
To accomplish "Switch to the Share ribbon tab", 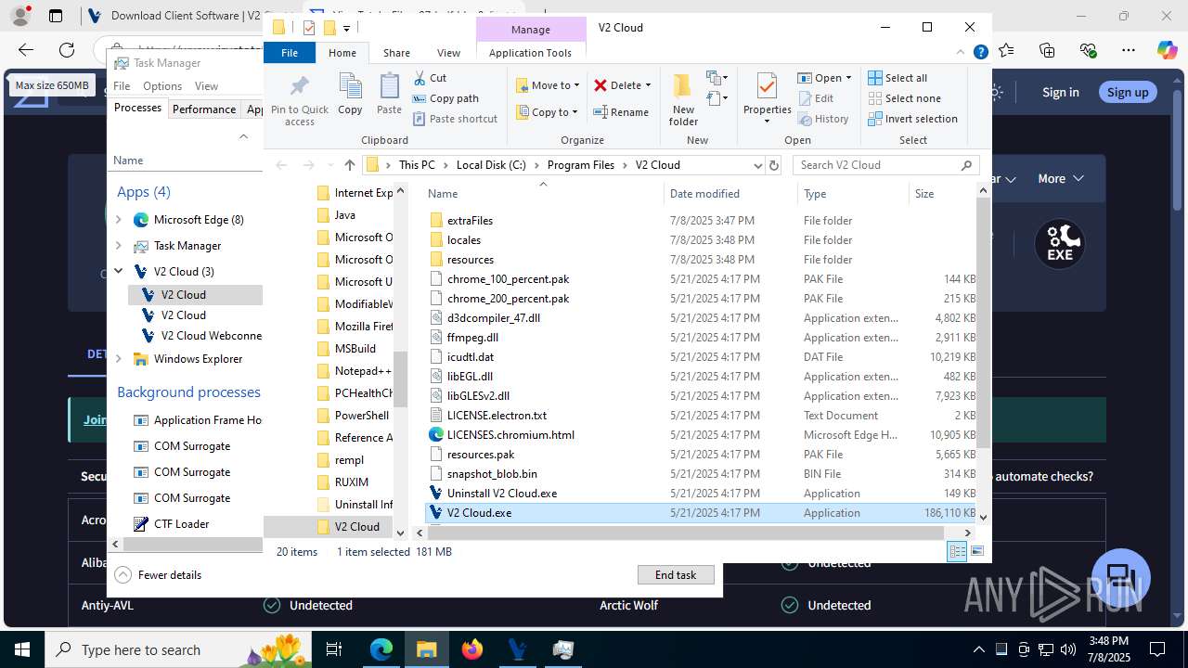I will [x=396, y=53].
